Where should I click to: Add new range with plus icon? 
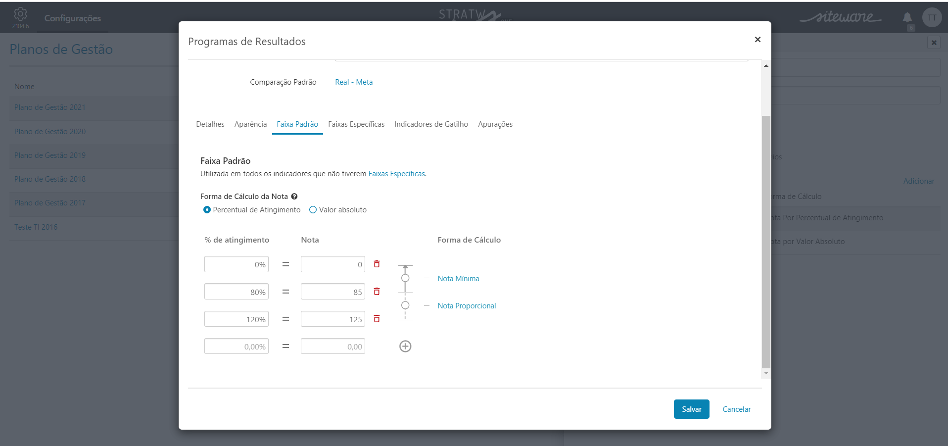(x=405, y=346)
